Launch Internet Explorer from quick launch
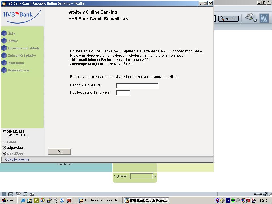 point(23,200)
